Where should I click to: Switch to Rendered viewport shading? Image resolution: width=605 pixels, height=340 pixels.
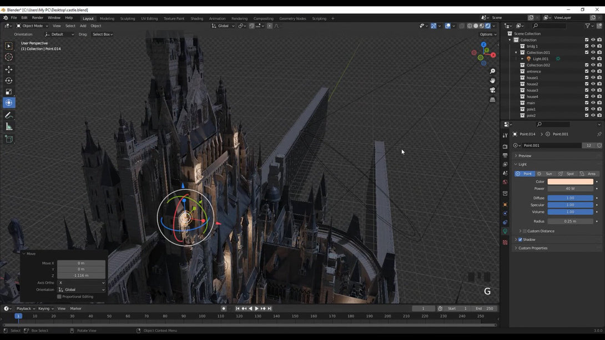pos(488,26)
